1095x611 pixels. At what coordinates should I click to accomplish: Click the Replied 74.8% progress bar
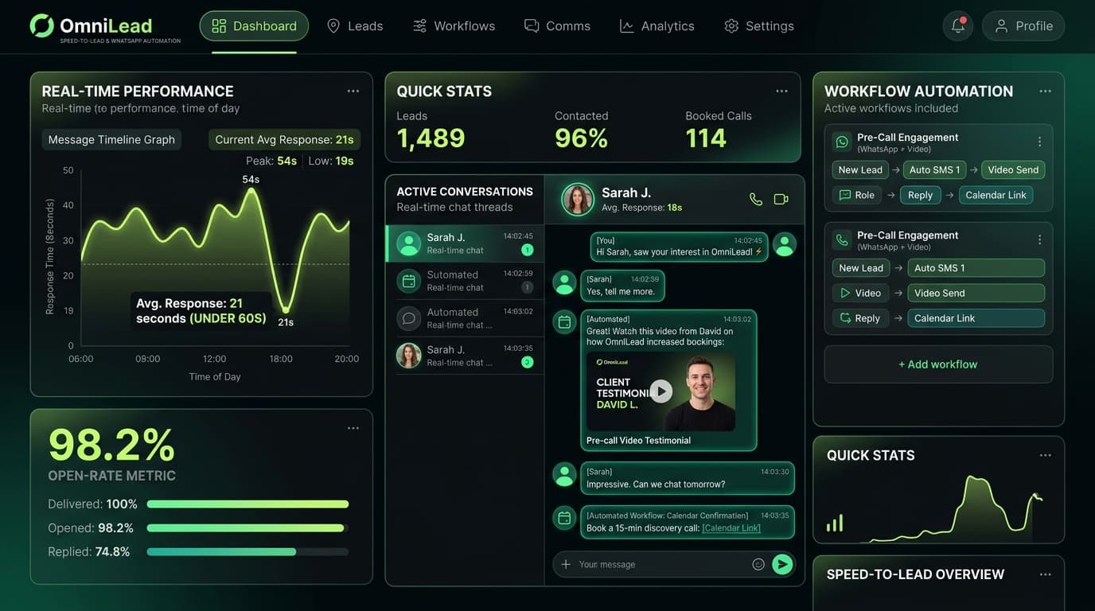(x=247, y=552)
